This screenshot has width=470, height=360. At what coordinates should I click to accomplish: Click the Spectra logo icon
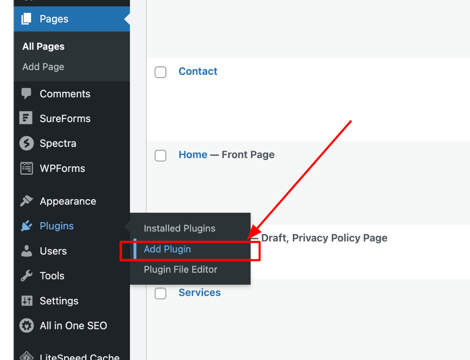pyautogui.click(x=27, y=143)
